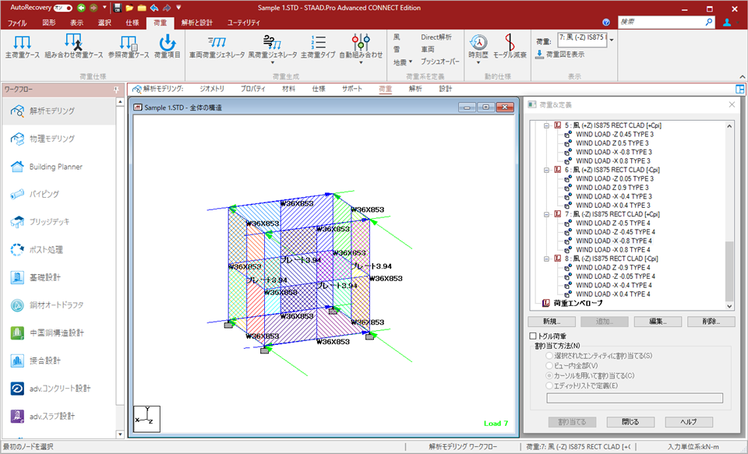Screen dimensions: 748x454
Task: Collapse the ribbon with the chevron
Action: tap(743, 77)
